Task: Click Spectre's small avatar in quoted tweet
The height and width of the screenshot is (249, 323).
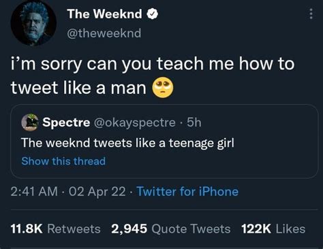Action: click(30, 122)
